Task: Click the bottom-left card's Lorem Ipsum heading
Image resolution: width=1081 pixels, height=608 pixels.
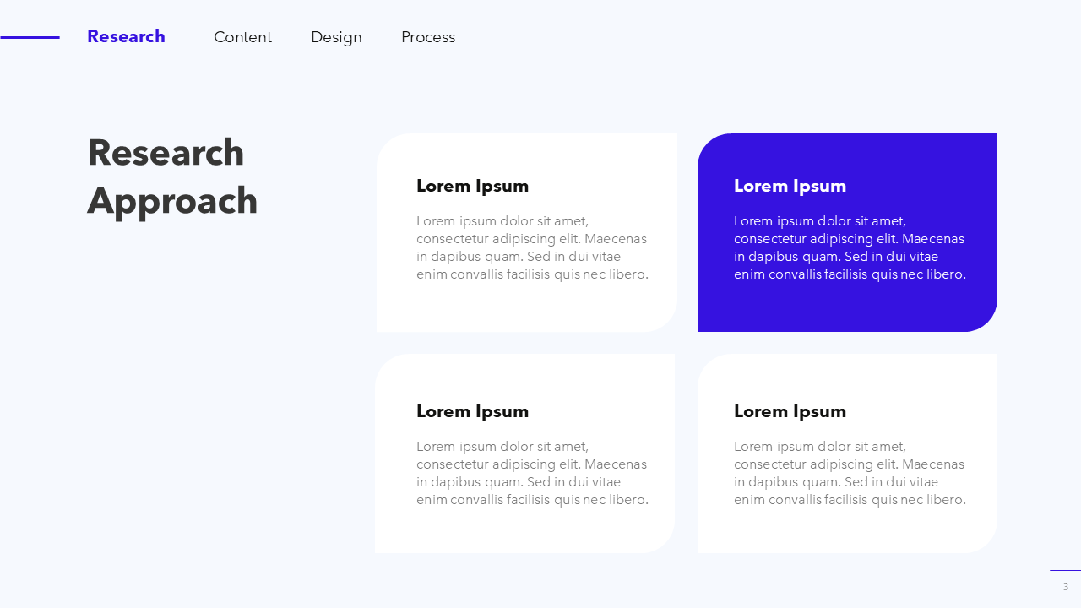Action: (472, 411)
